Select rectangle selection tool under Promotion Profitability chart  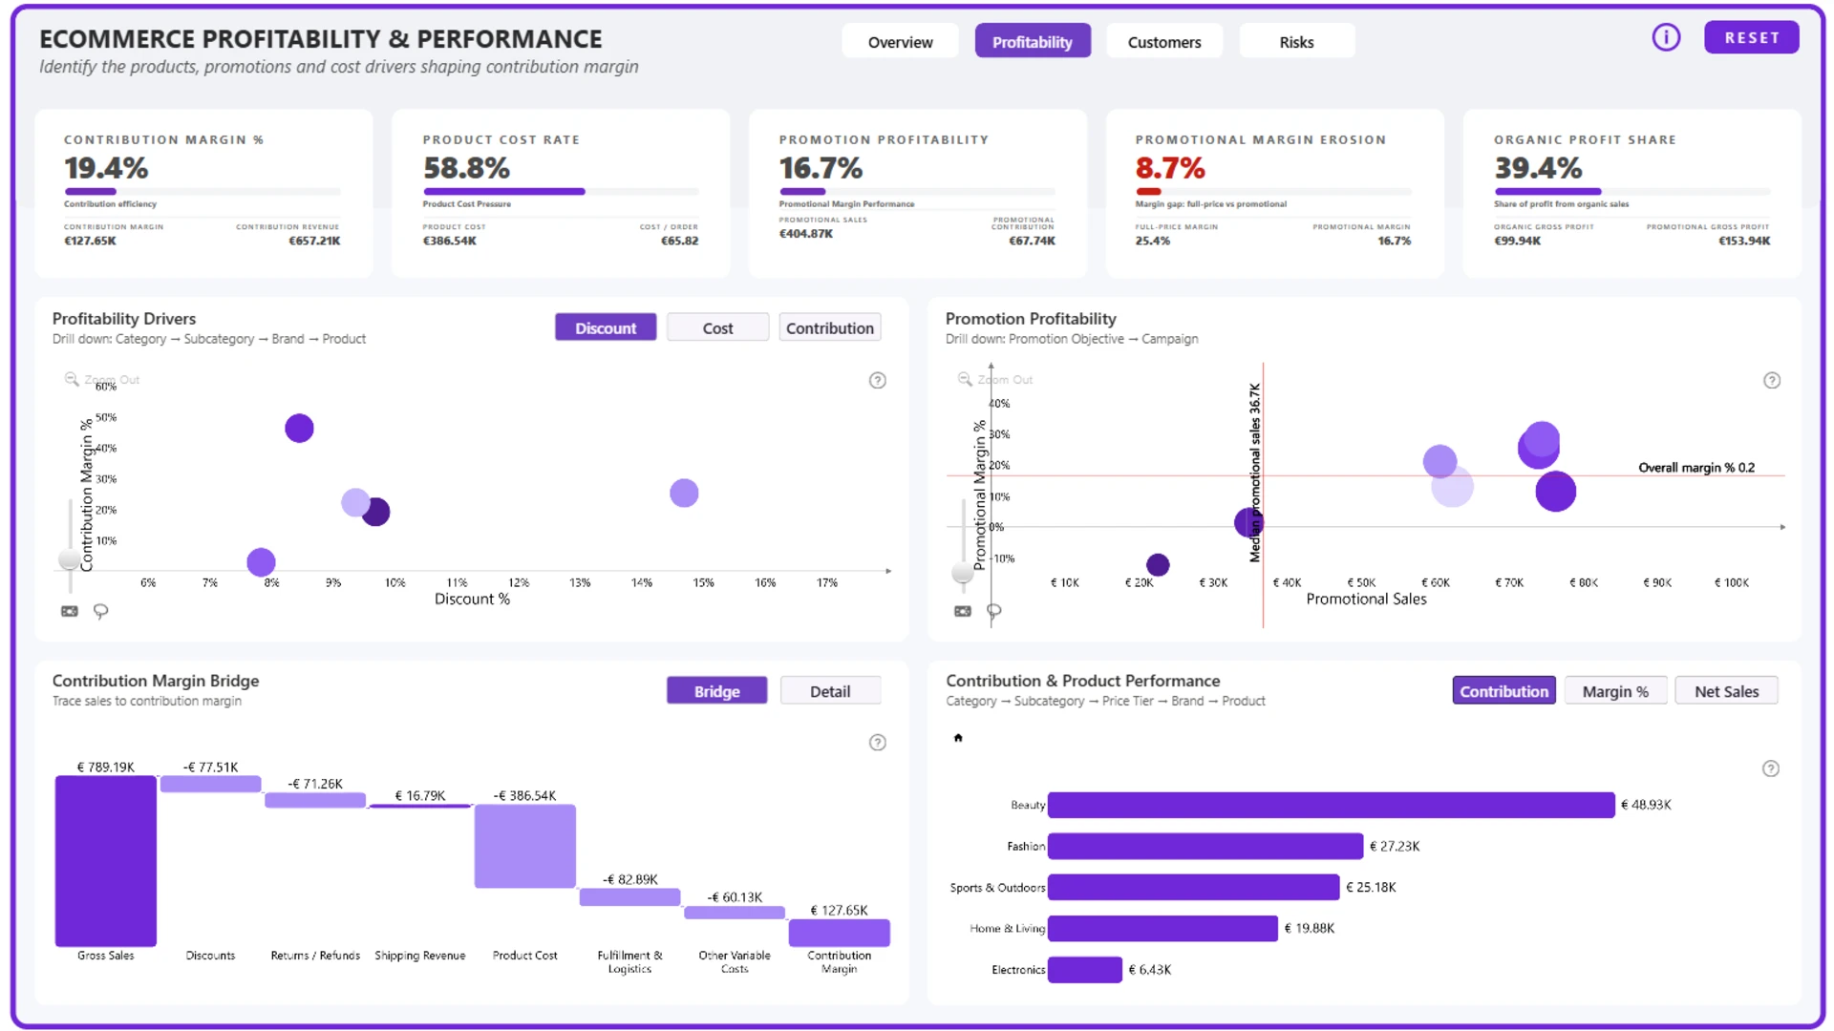(x=963, y=611)
